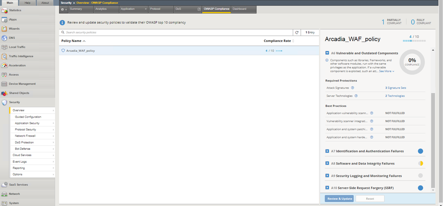Click the DoS tab pop-out icon
The width and height of the screenshot is (443, 206).
point(199,9)
